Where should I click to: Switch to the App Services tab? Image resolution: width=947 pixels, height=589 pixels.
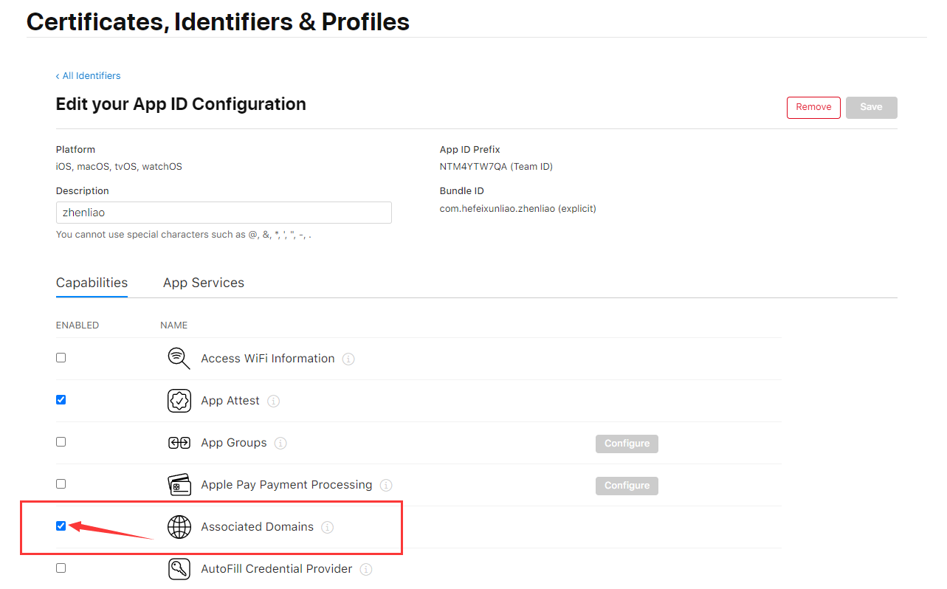pyautogui.click(x=203, y=283)
